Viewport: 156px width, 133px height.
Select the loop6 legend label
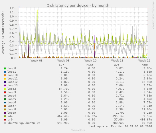point(12,103)
